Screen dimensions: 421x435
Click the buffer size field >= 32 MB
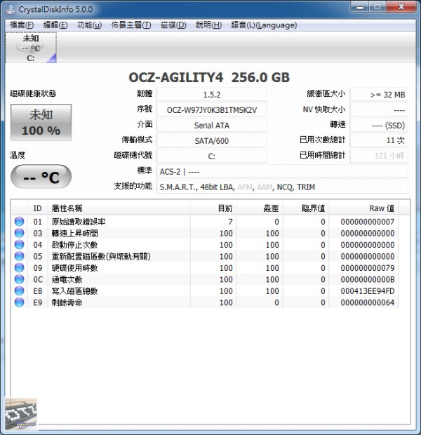(379, 95)
